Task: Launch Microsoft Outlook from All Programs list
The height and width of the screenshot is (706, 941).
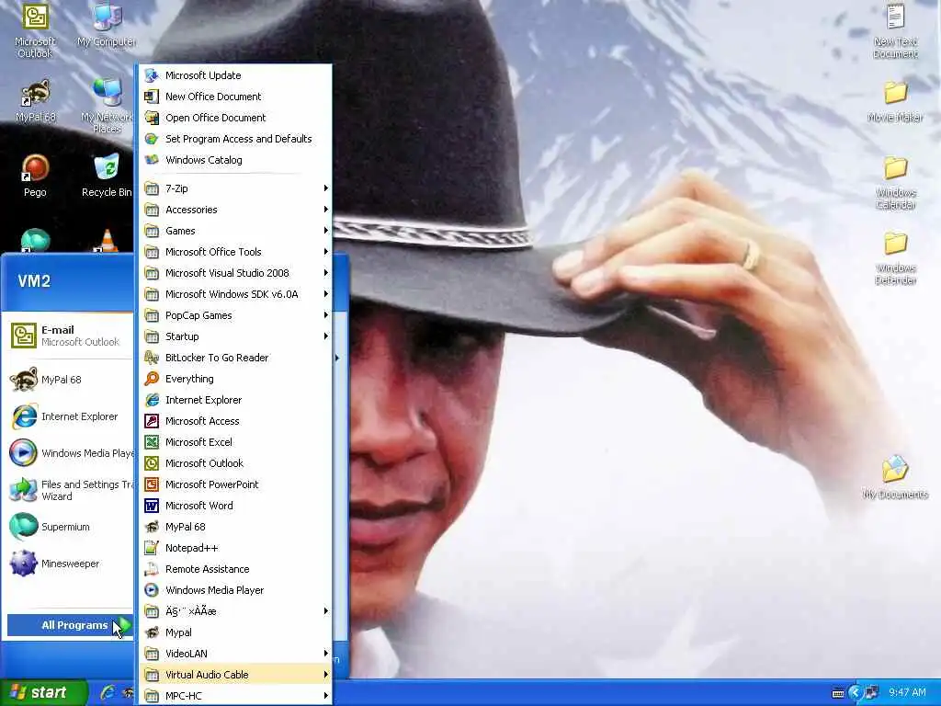Action: point(235,463)
